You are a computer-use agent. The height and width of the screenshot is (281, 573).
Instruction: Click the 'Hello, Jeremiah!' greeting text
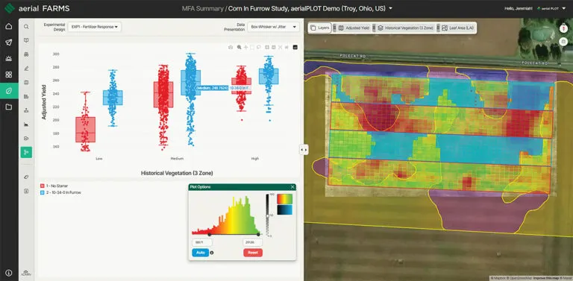click(519, 8)
